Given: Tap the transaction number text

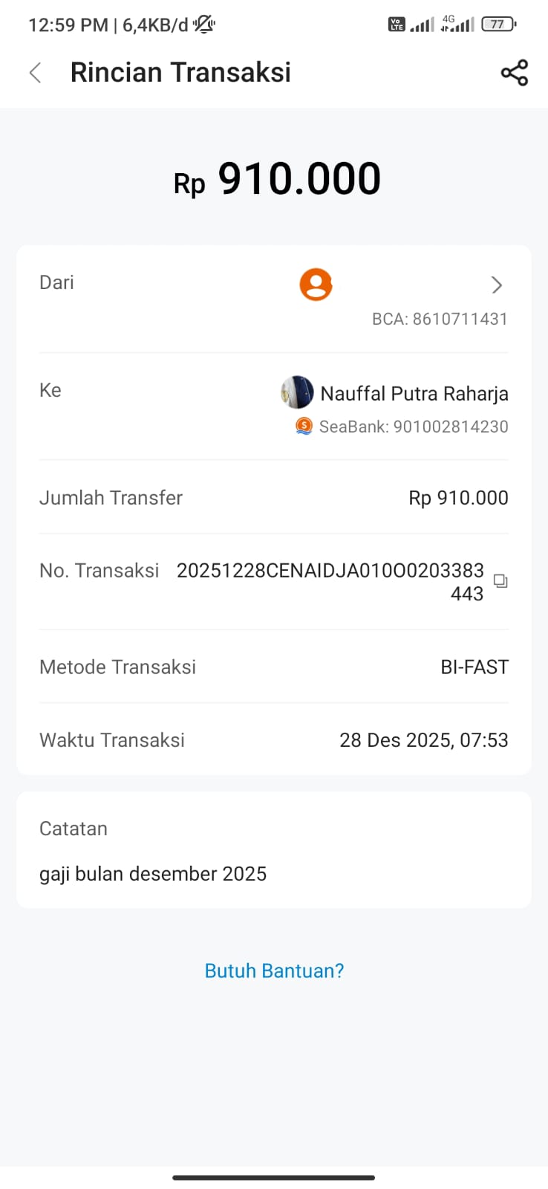Looking at the screenshot, I should 330,581.
